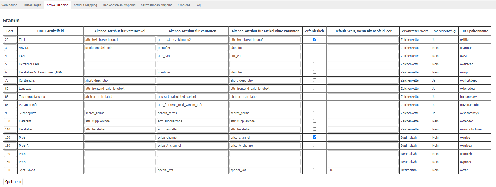Click price_A_channel field in Varianten column
This screenshot has height=187, width=496.
192,146
